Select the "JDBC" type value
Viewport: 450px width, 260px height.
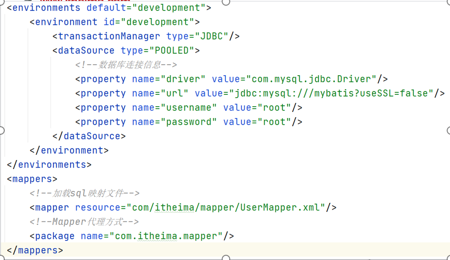click(x=212, y=36)
